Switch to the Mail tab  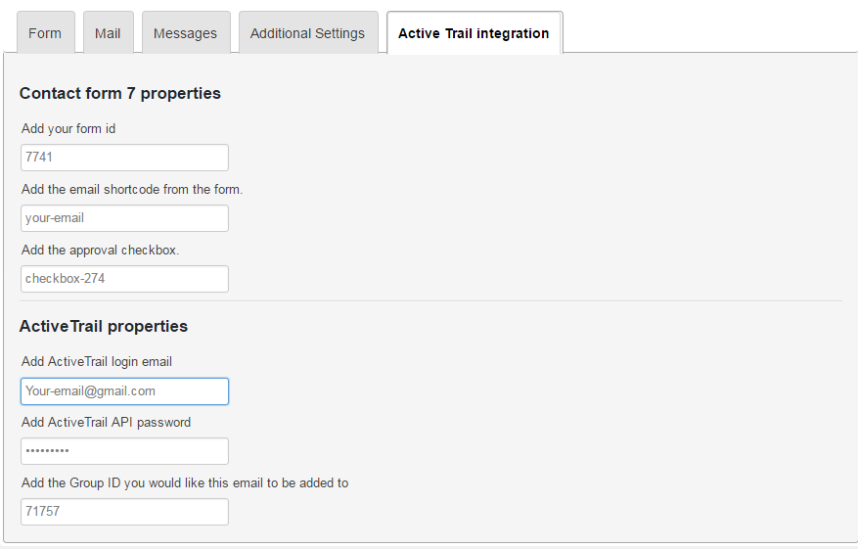point(108,33)
